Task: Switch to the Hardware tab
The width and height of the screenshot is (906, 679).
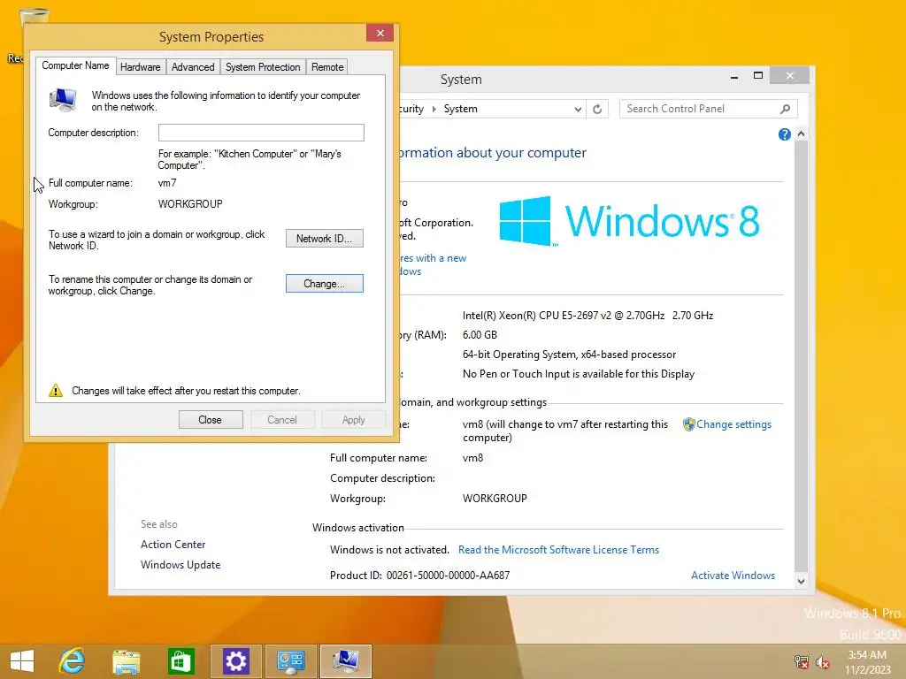Action: pos(141,67)
